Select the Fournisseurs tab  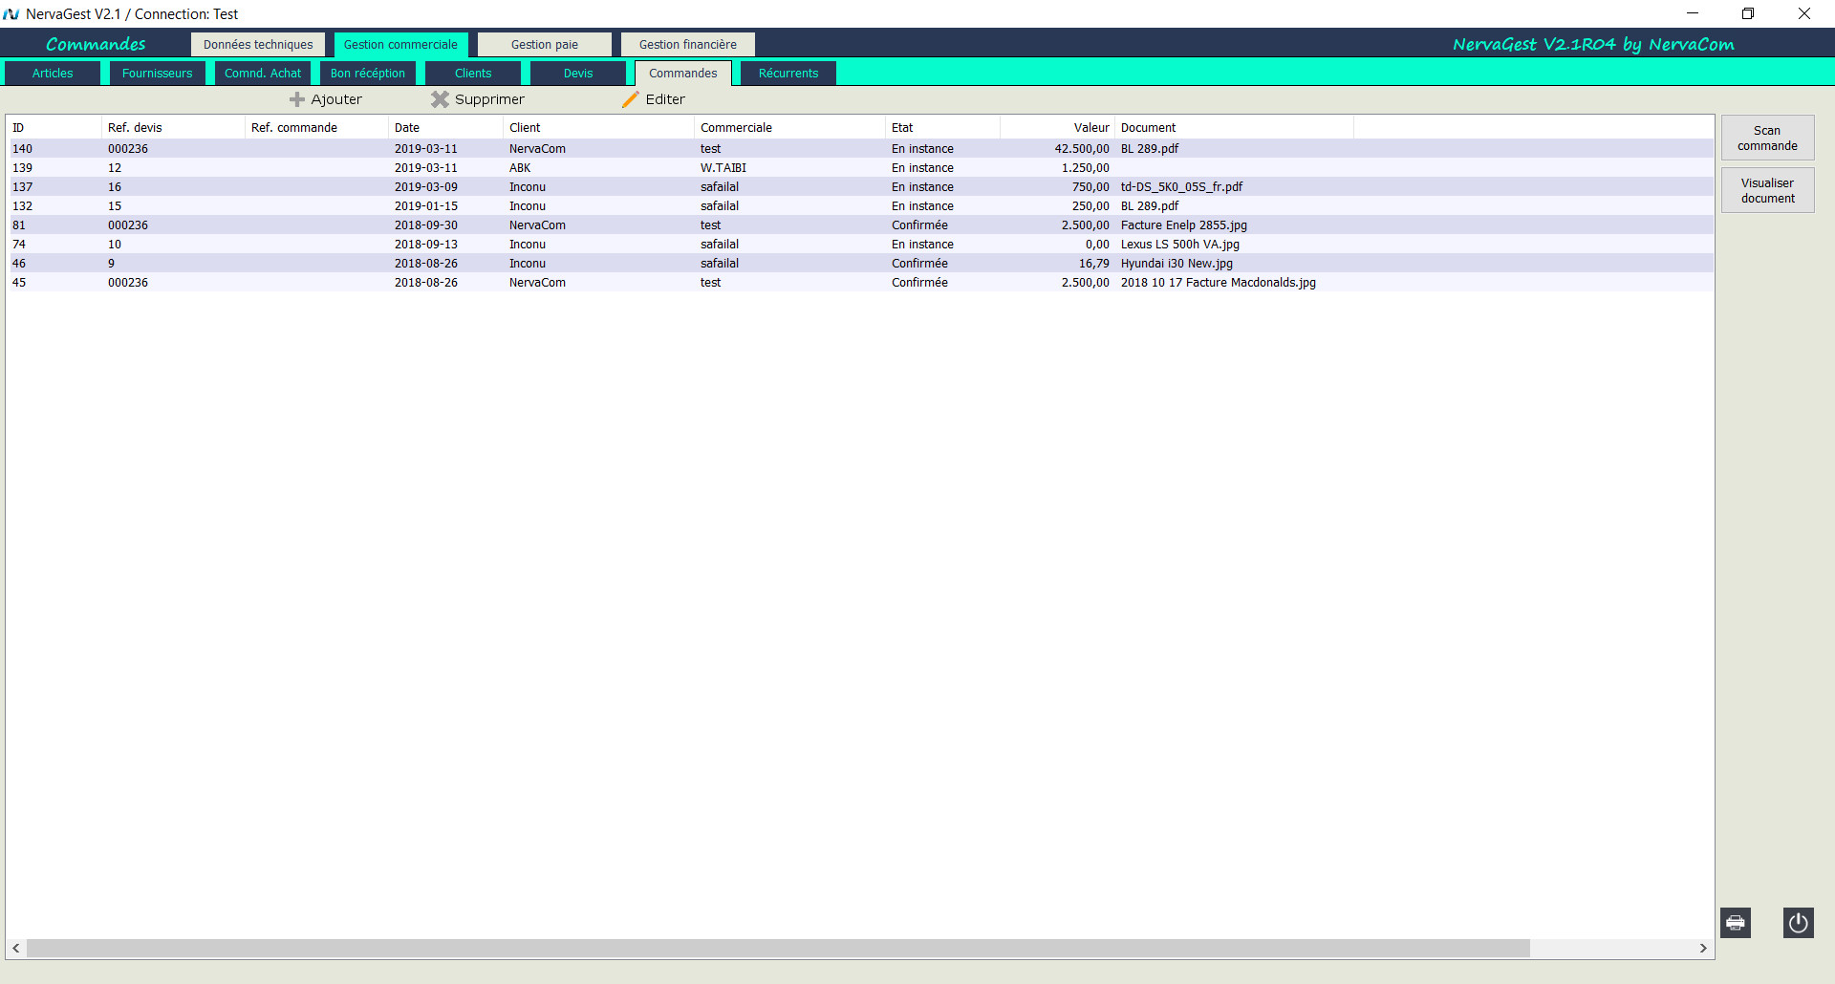click(x=157, y=74)
